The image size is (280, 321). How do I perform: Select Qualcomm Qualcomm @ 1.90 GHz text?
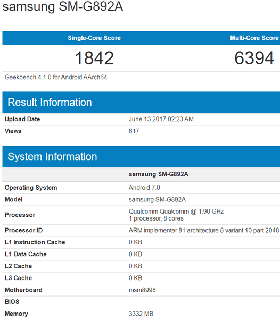tap(176, 212)
